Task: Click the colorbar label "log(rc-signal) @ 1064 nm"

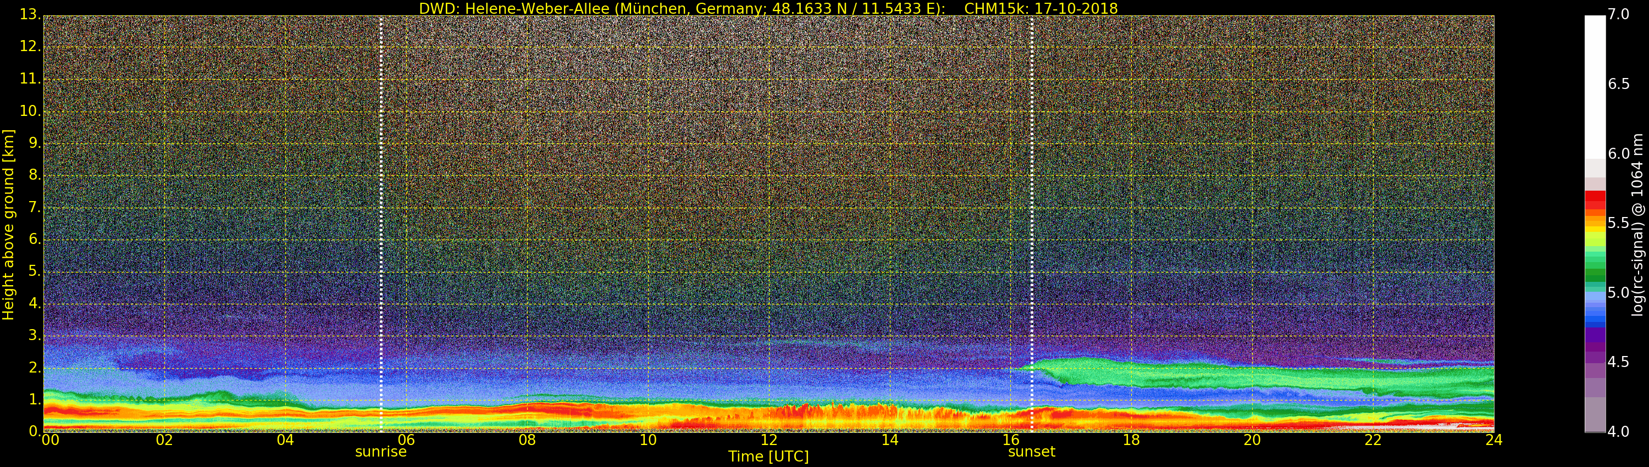Action: (1637, 224)
